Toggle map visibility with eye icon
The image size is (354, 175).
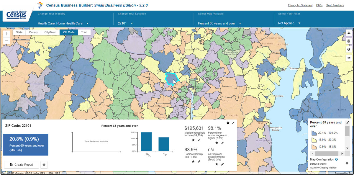point(349,58)
